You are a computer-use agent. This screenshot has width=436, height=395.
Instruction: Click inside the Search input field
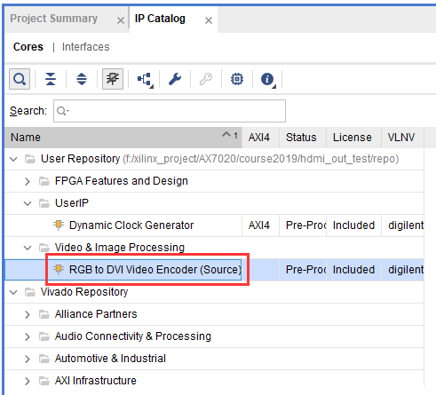pyautogui.click(x=170, y=111)
